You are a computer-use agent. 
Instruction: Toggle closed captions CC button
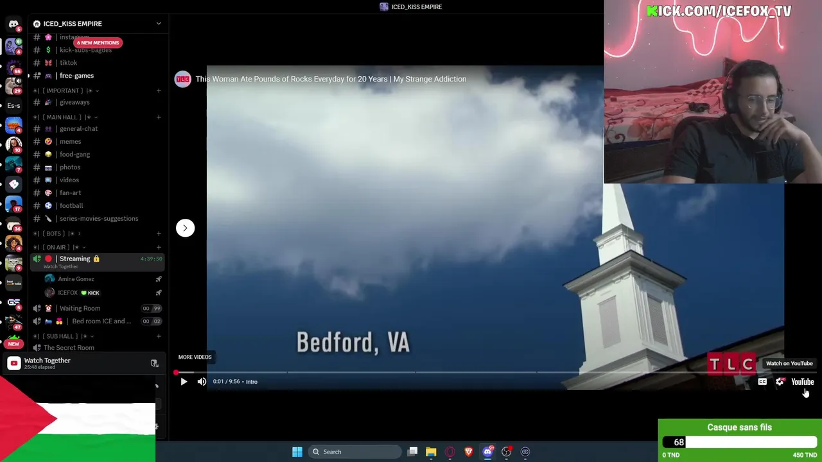762,382
